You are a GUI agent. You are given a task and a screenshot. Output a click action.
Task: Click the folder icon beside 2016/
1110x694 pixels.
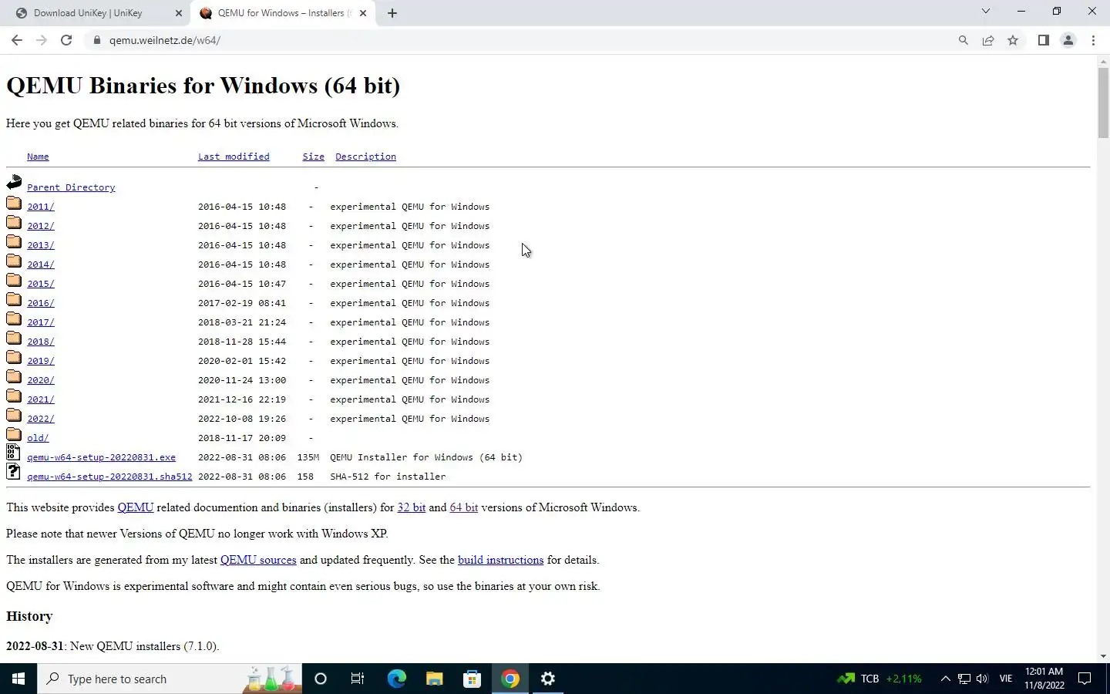[x=14, y=299]
